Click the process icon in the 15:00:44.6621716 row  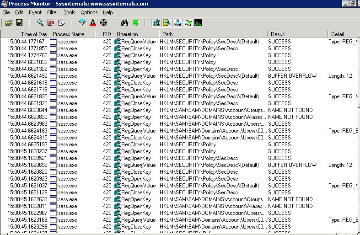click(x=53, y=90)
